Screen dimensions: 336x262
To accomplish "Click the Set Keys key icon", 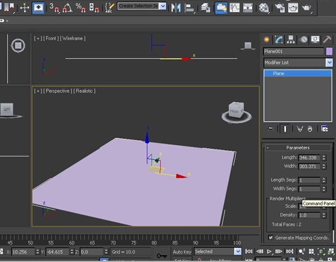I will tap(162, 256).
